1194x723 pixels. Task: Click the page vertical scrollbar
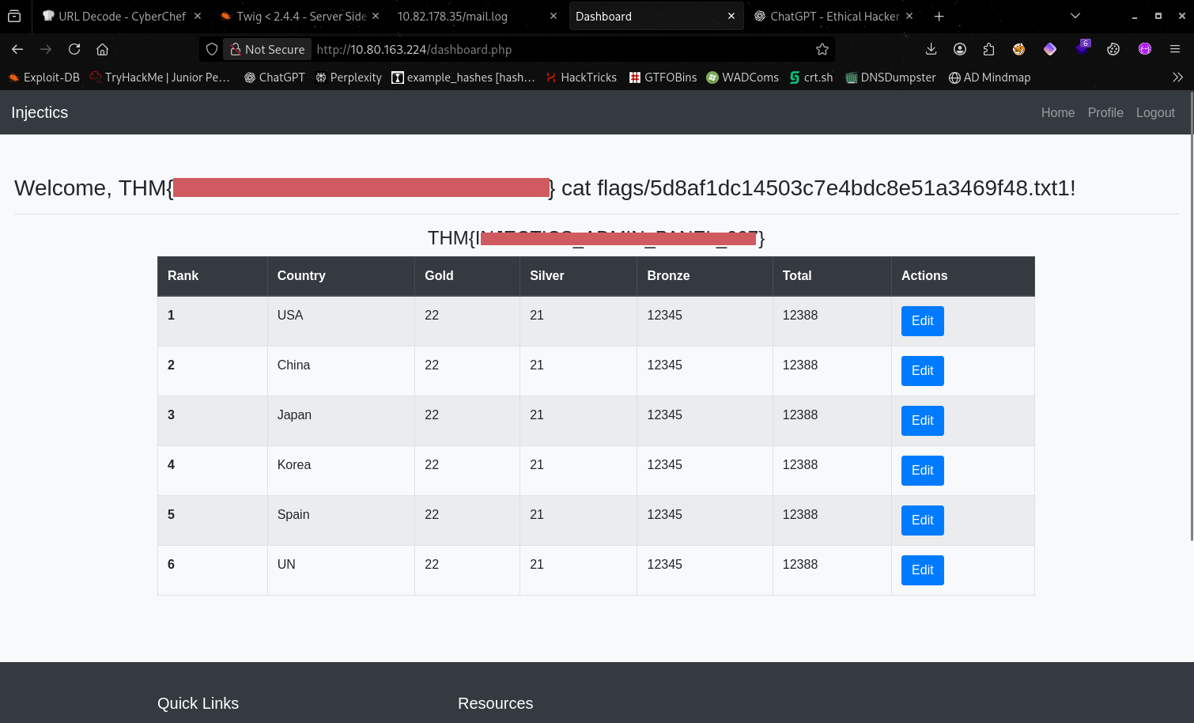[1191, 316]
